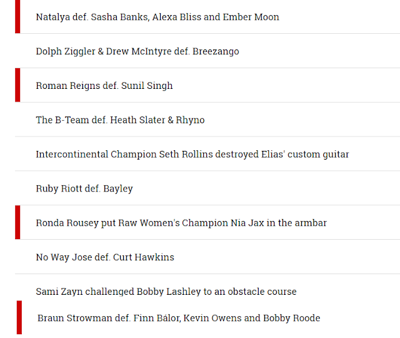Open Ronda Rousey armbar segment link
400x338 pixels.
181,223
